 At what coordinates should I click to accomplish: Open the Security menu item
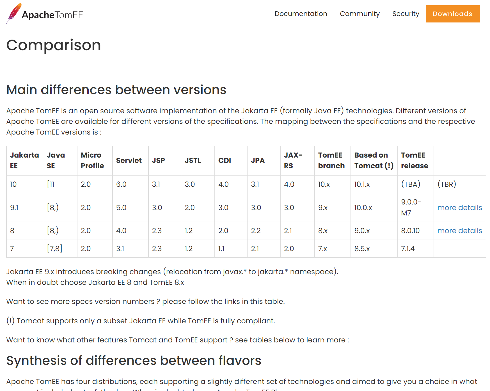tap(406, 14)
